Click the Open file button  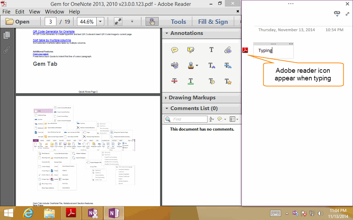point(18,21)
